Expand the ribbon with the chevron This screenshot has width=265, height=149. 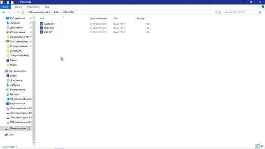258,7
